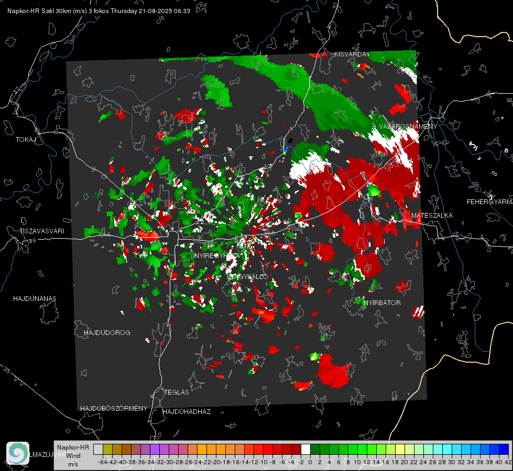513x471 pixels.
Task: Click the FEHÉRGYARMAT label at right edge
Action: [489, 201]
